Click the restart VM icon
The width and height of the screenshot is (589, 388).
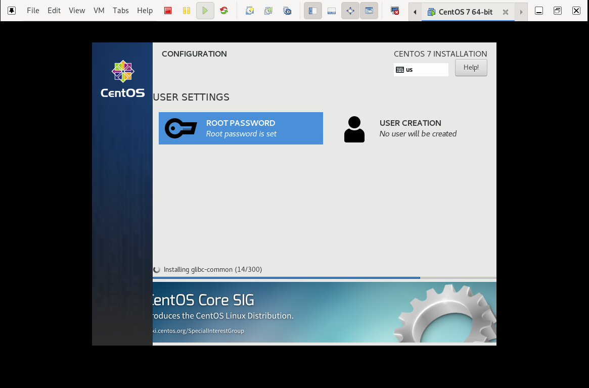click(224, 11)
